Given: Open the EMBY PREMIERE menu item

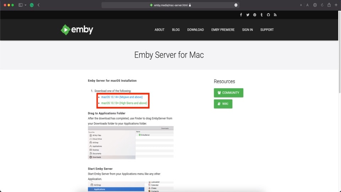Looking at the screenshot, I should coord(223,30).
